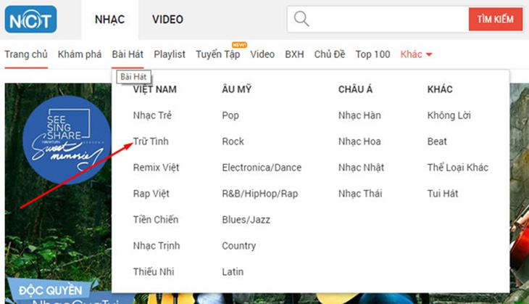The width and height of the screenshot is (529, 304).
Task: Choose the Blues/Jazz genre
Action: 246,220
